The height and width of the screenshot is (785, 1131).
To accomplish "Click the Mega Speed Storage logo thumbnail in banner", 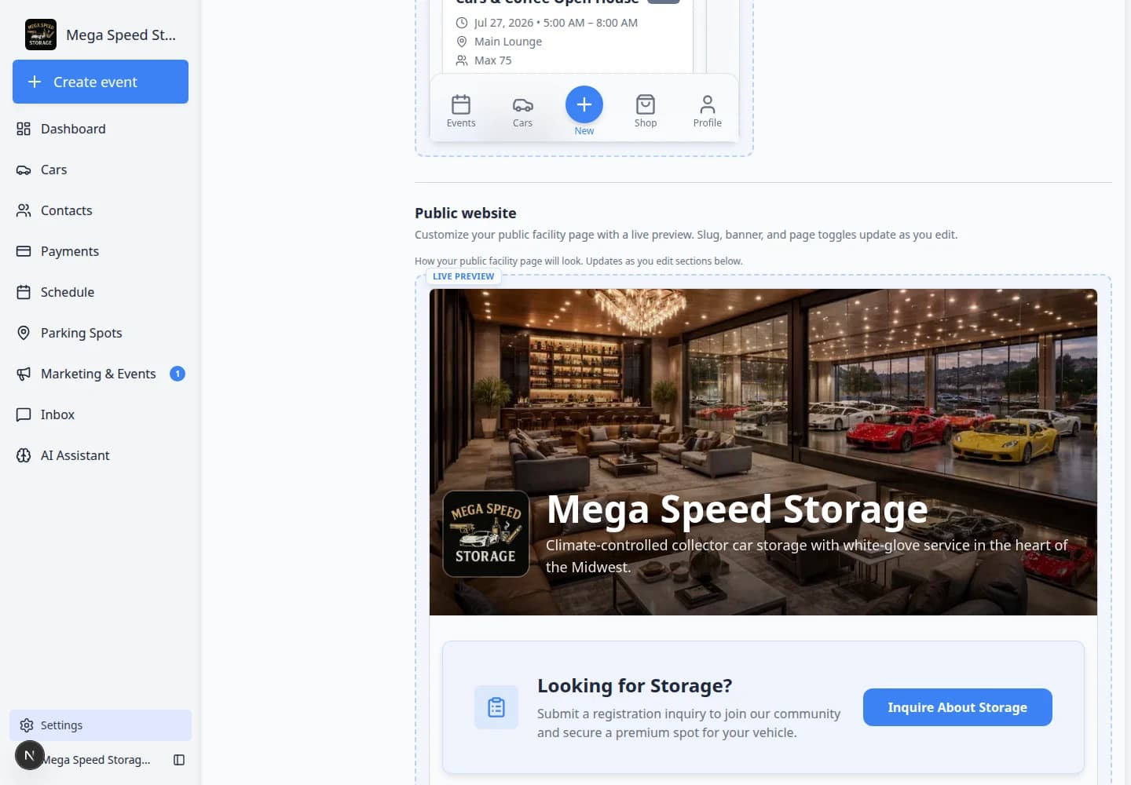I will 486,534.
